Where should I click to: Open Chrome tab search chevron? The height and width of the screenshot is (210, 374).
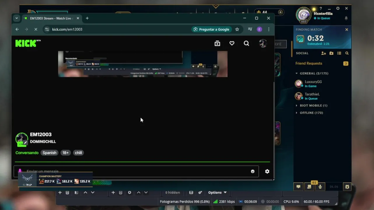(x=17, y=18)
